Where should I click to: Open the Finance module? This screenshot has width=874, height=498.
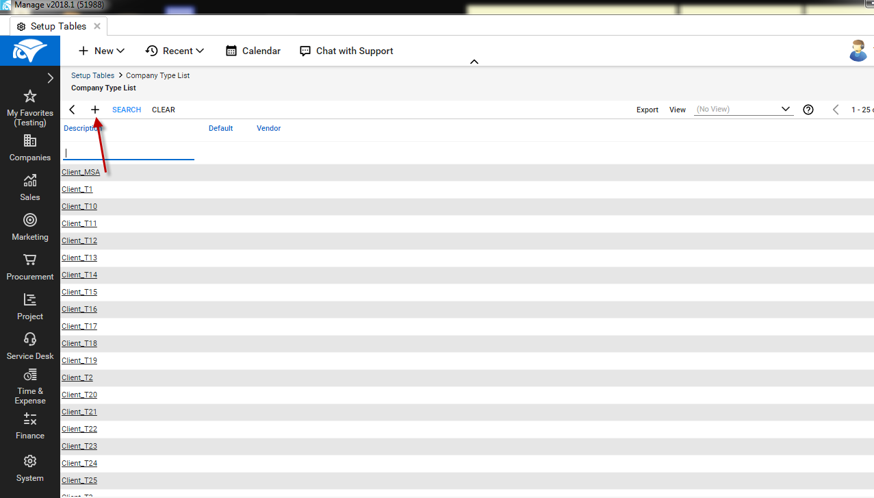point(30,426)
